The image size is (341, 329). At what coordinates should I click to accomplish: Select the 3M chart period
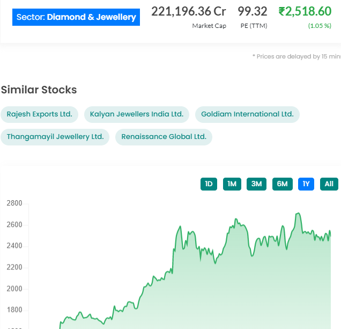tap(257, 184)
